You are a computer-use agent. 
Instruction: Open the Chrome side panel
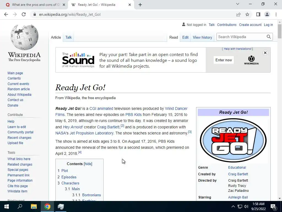coord(258,14)
